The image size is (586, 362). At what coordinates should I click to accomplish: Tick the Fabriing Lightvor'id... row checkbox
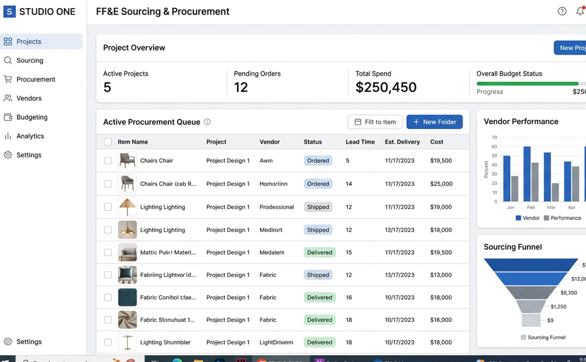(108, 275)
